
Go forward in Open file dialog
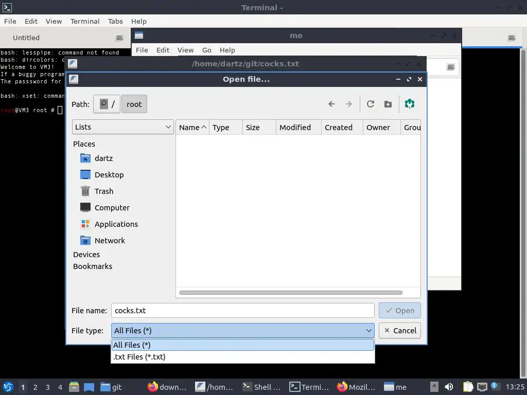click(x=349, y=104)
